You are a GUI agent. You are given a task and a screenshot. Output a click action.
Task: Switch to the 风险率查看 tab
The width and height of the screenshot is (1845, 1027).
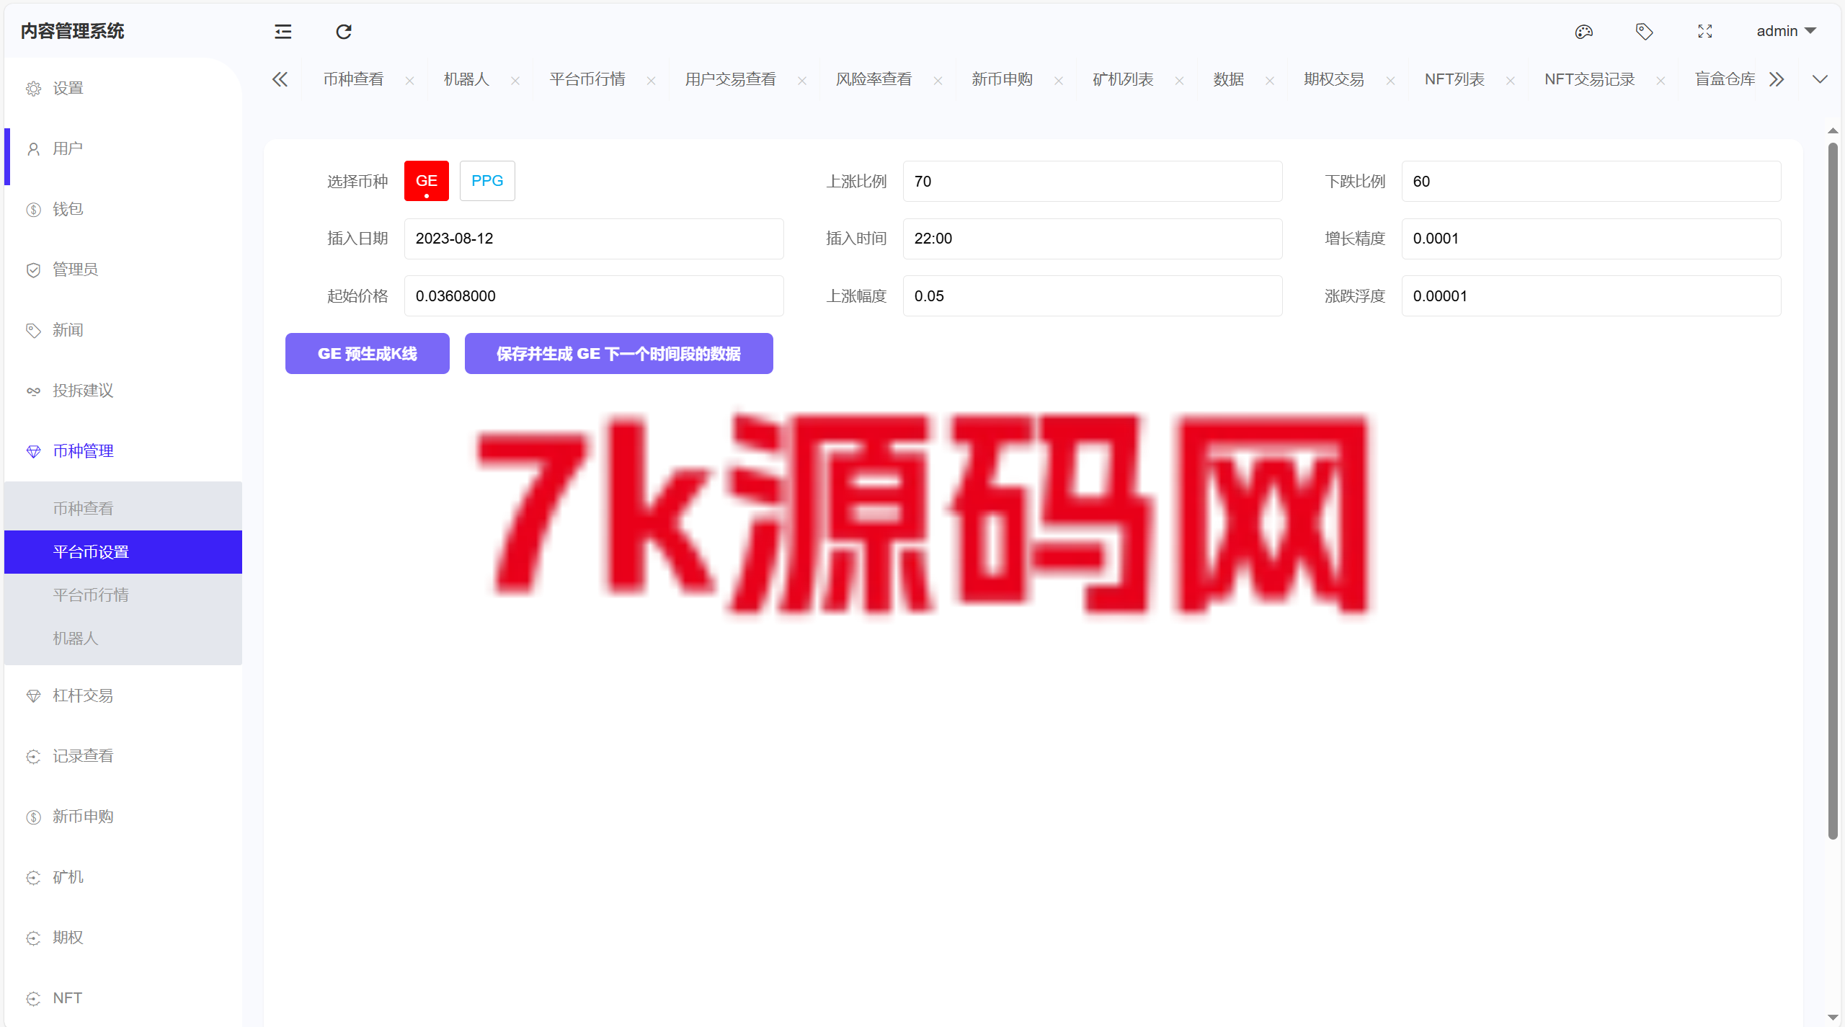pos(873,79)
